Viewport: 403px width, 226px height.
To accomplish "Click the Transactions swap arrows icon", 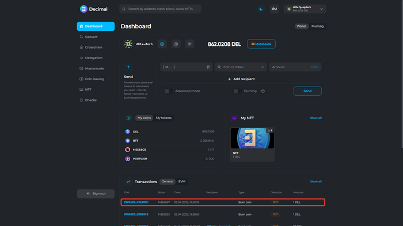I will click(x=128, y=181).
